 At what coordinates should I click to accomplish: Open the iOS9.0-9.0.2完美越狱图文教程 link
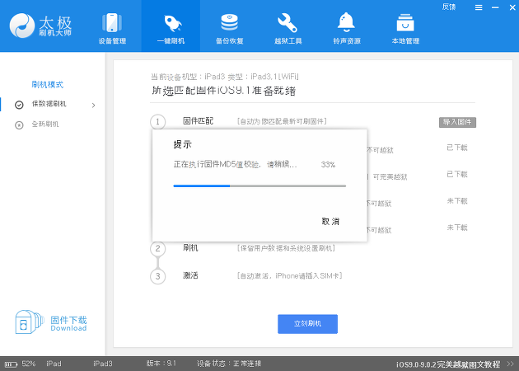point(448,364)
